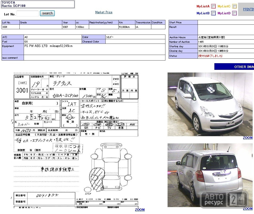The height and width of the screenshot is (214, 254).
Task: Click the Grade column header
Action: 41,23
